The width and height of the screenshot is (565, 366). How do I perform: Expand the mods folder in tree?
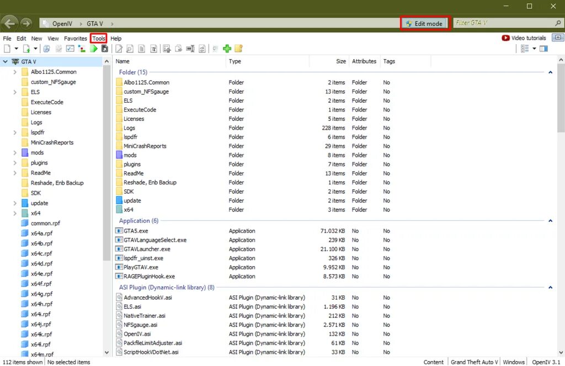tap(15, 152)
